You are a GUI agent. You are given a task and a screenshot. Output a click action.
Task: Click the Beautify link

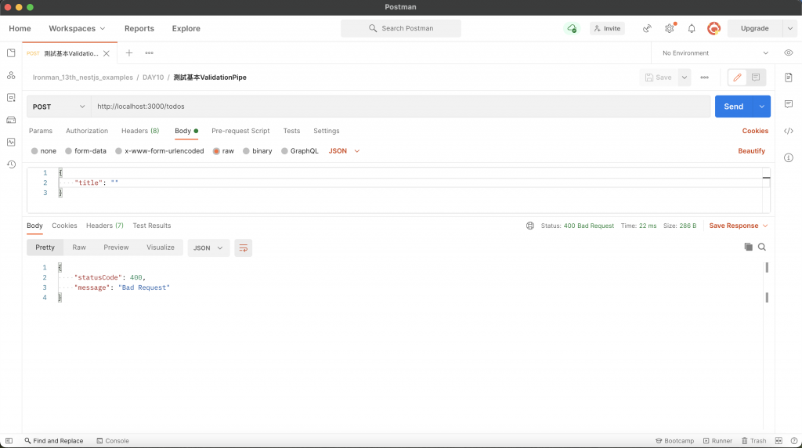(751, 151)
